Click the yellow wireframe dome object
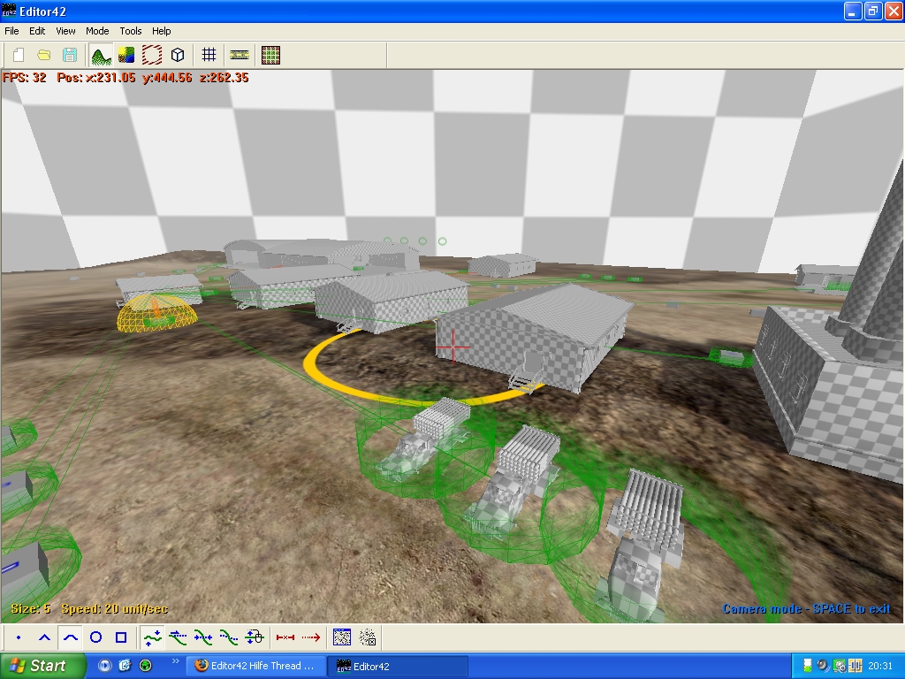 [x=156, y=313]
